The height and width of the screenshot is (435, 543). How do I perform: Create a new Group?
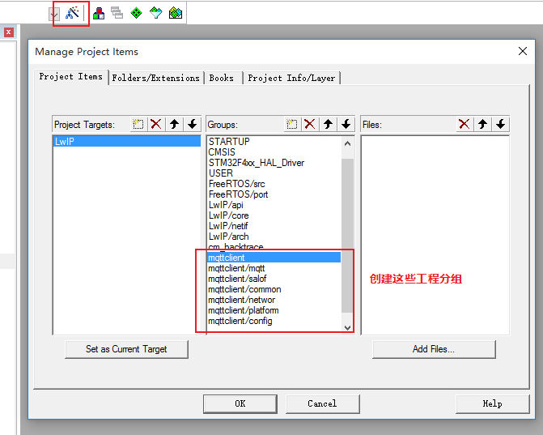[x=292, y=124]
